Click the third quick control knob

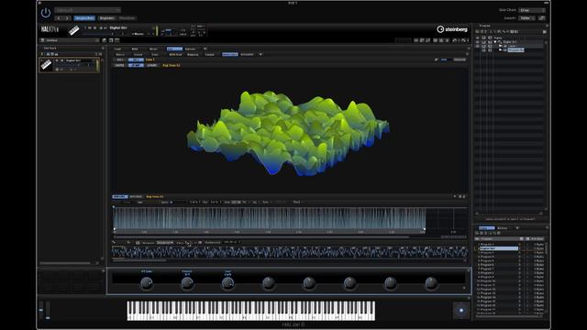tap(227, 283)
